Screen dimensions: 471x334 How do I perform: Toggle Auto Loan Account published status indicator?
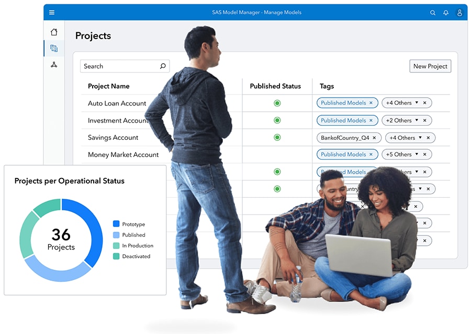pyautogui.click(x=277, y=103)
